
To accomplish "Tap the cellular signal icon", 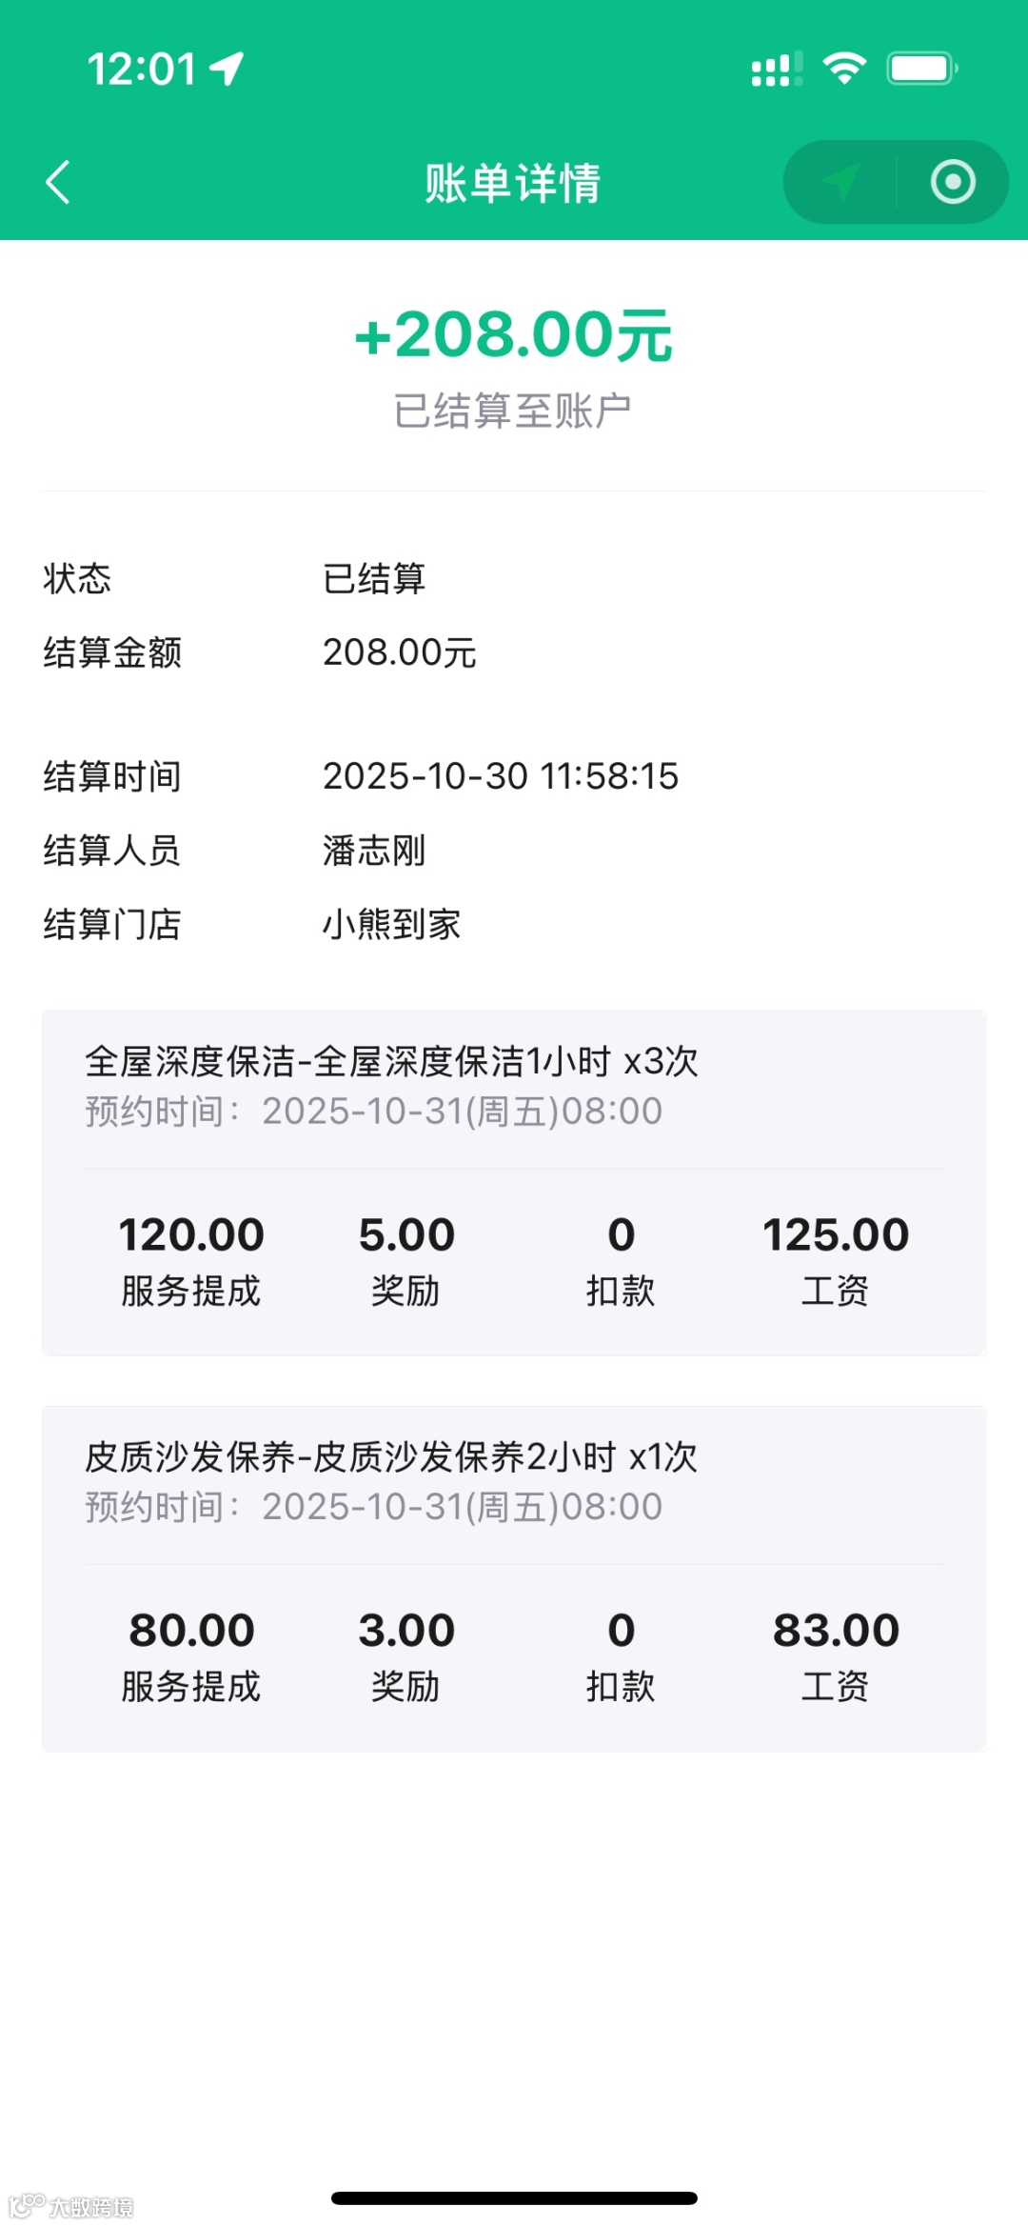I will [777, 70].
